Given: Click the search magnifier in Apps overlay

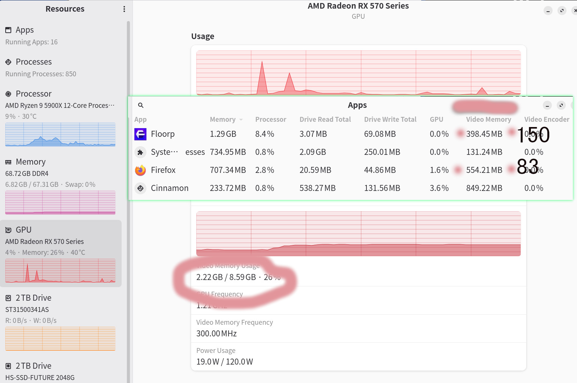Looking at the screenshot, I should [141, 105].
